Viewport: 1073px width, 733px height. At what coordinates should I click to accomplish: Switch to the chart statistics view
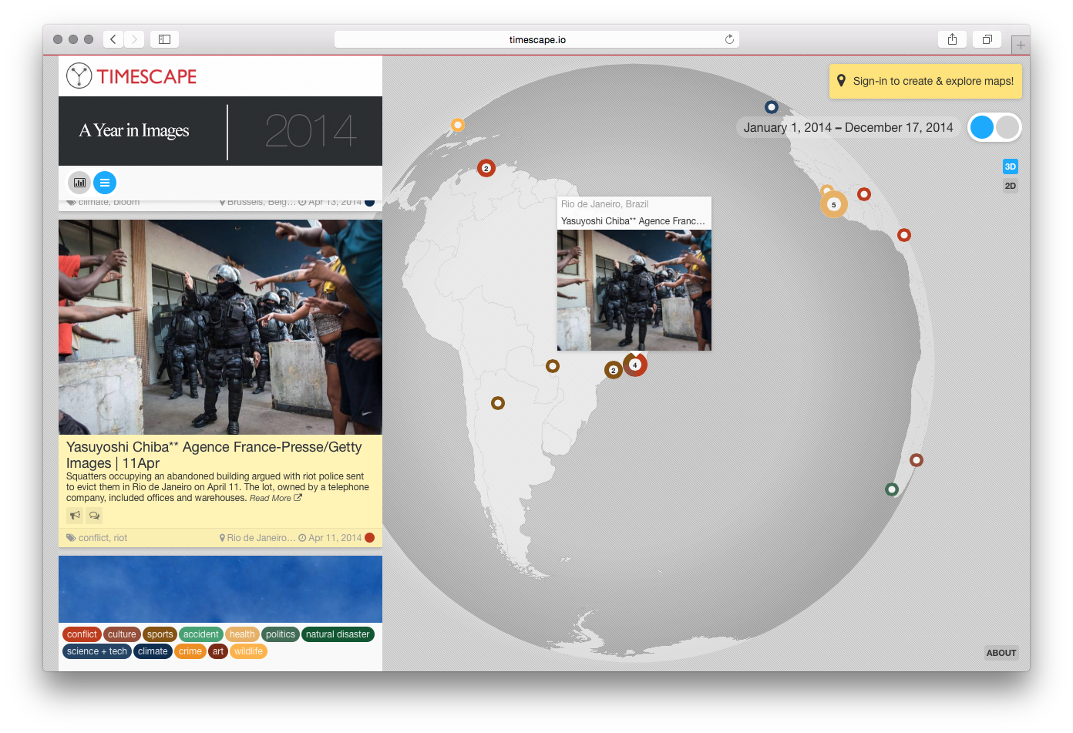pos(79,183)
